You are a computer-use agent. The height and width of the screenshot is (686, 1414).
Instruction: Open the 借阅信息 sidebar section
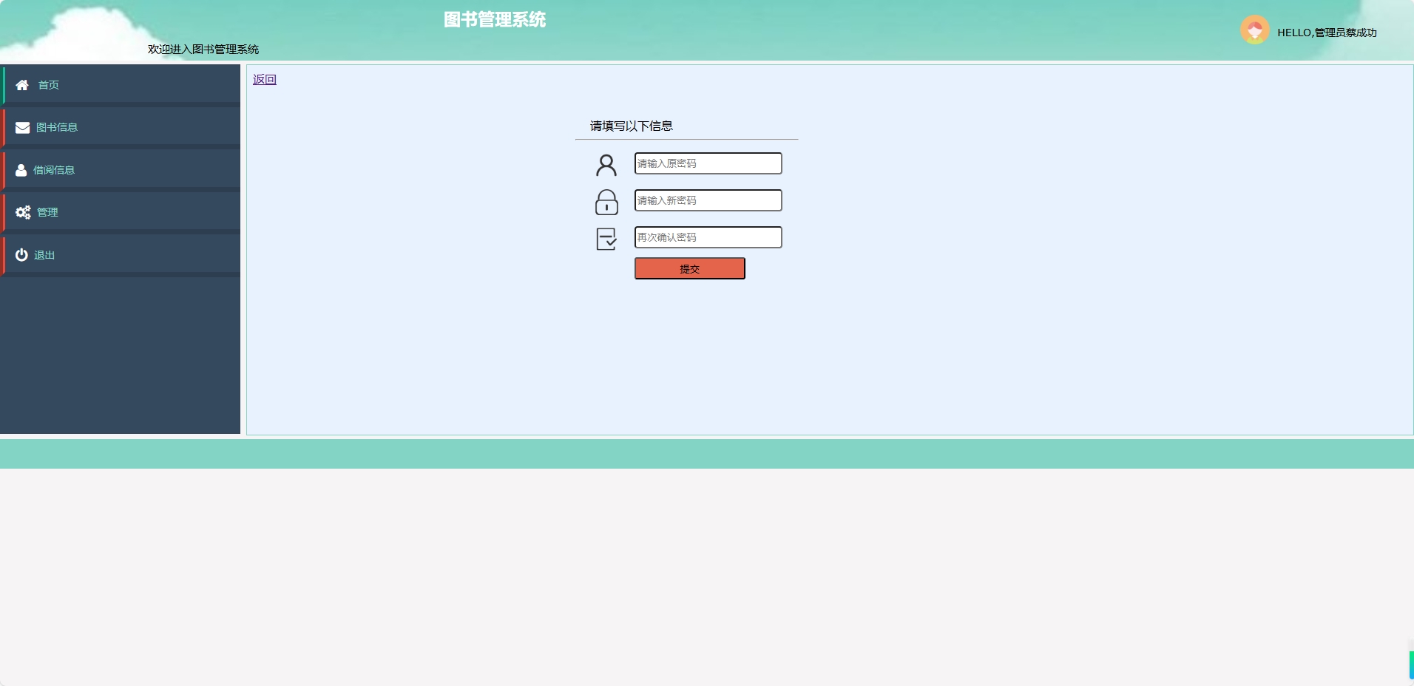pyautogui.click(x=53, y=170)
